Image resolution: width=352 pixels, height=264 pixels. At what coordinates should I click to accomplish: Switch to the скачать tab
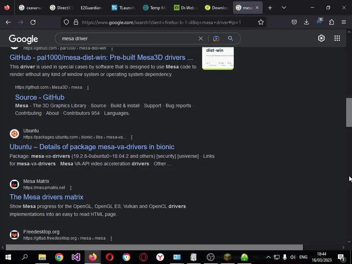31,8
